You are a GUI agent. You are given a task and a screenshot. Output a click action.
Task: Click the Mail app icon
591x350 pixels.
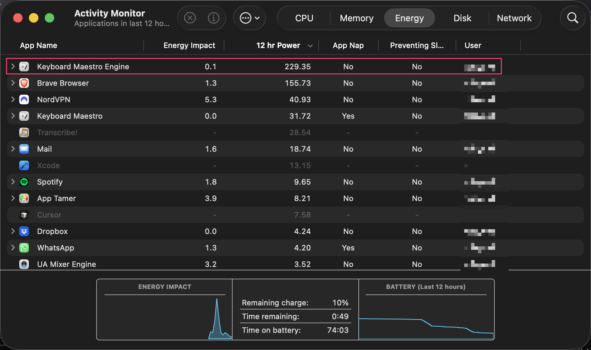coord(24,149)
